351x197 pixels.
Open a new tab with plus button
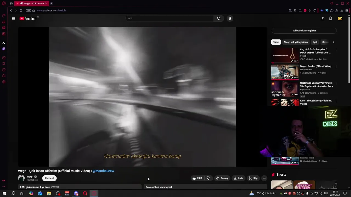[x=51, y=3]
